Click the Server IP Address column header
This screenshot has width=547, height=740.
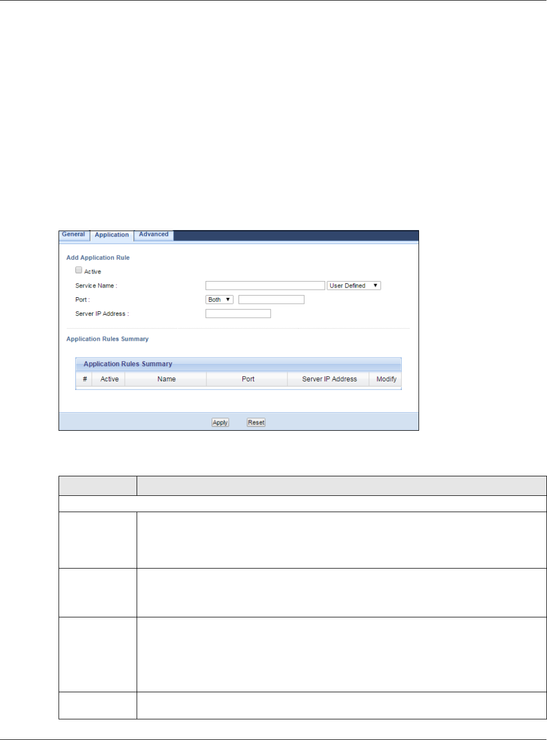329,379
